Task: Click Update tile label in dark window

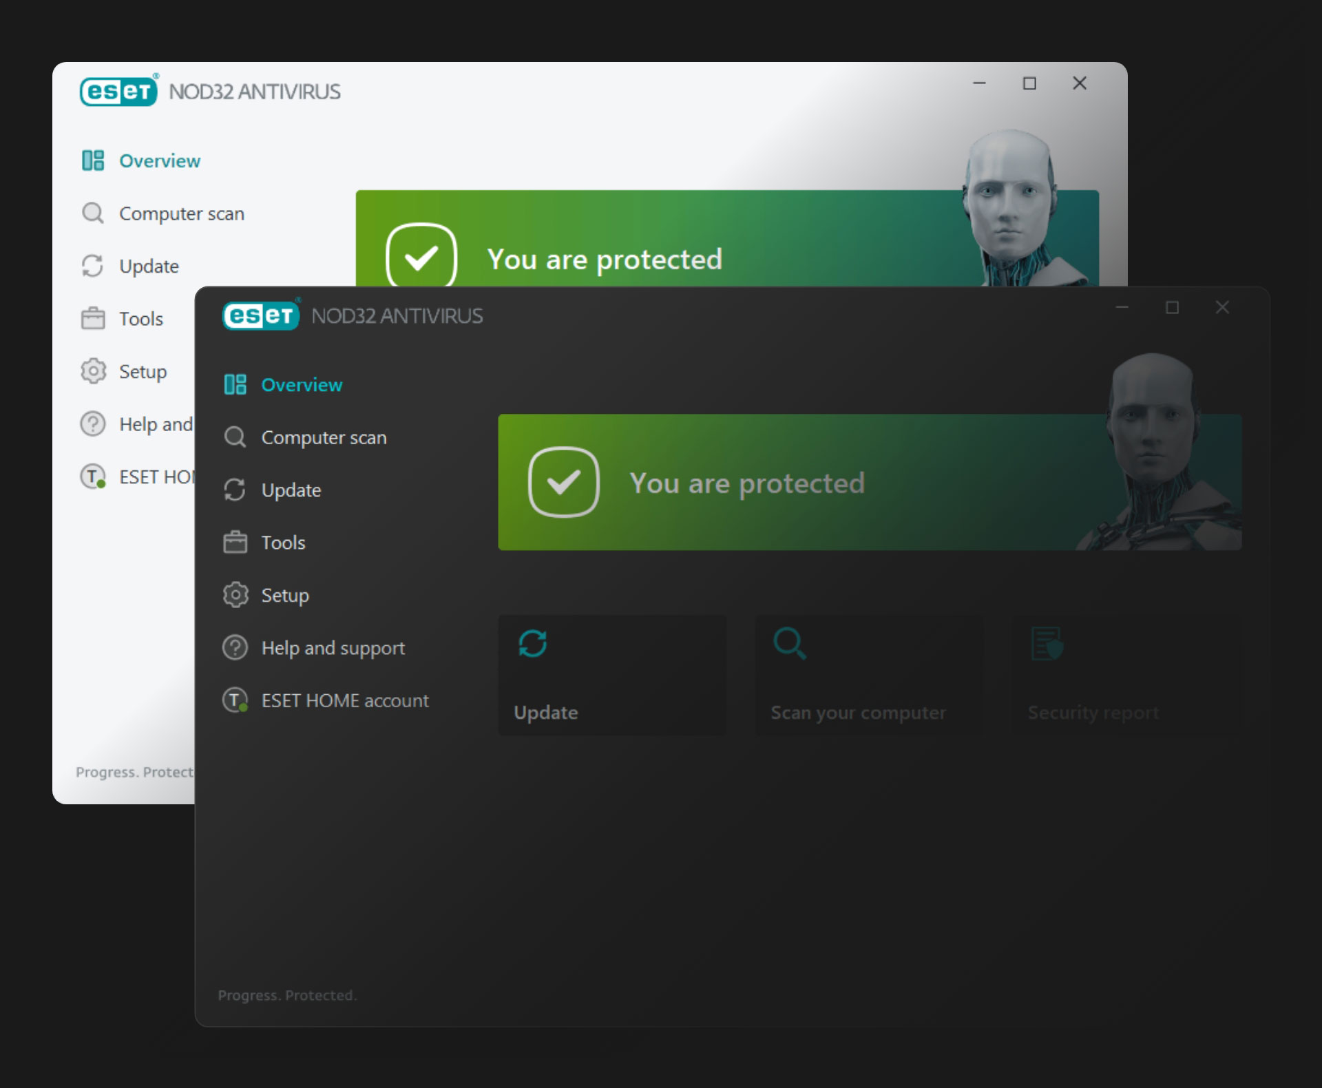Action: [x=546, y=713]
